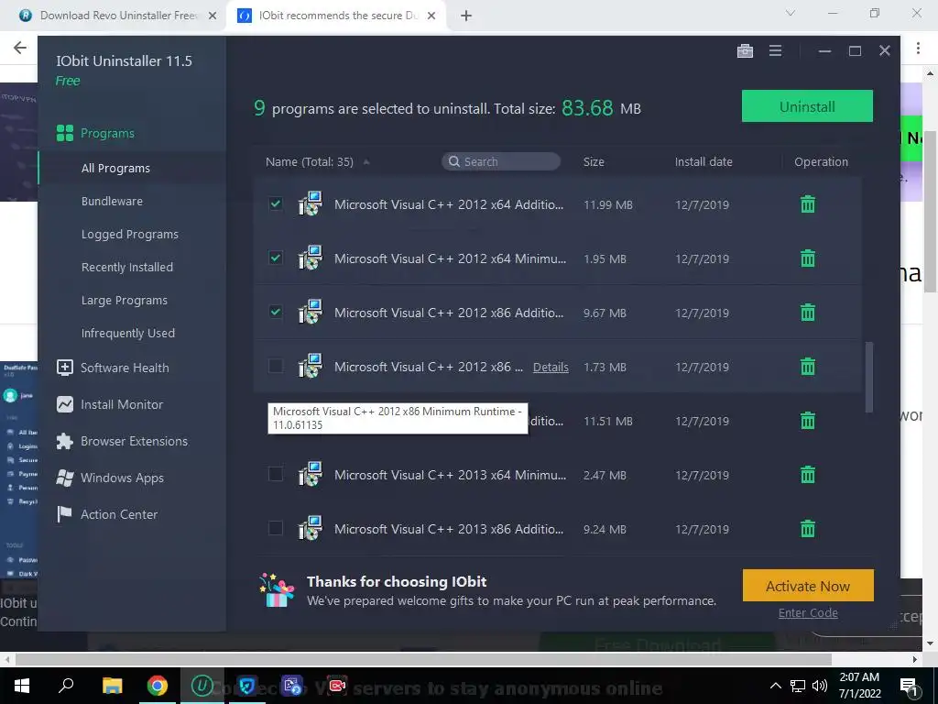The image size is (938, 704).
Task: Click the Install Monitor chart icon
Action: tap(65, 404)
